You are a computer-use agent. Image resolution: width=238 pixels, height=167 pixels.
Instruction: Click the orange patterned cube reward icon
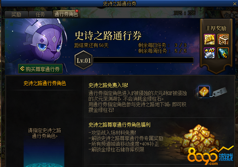223,40
